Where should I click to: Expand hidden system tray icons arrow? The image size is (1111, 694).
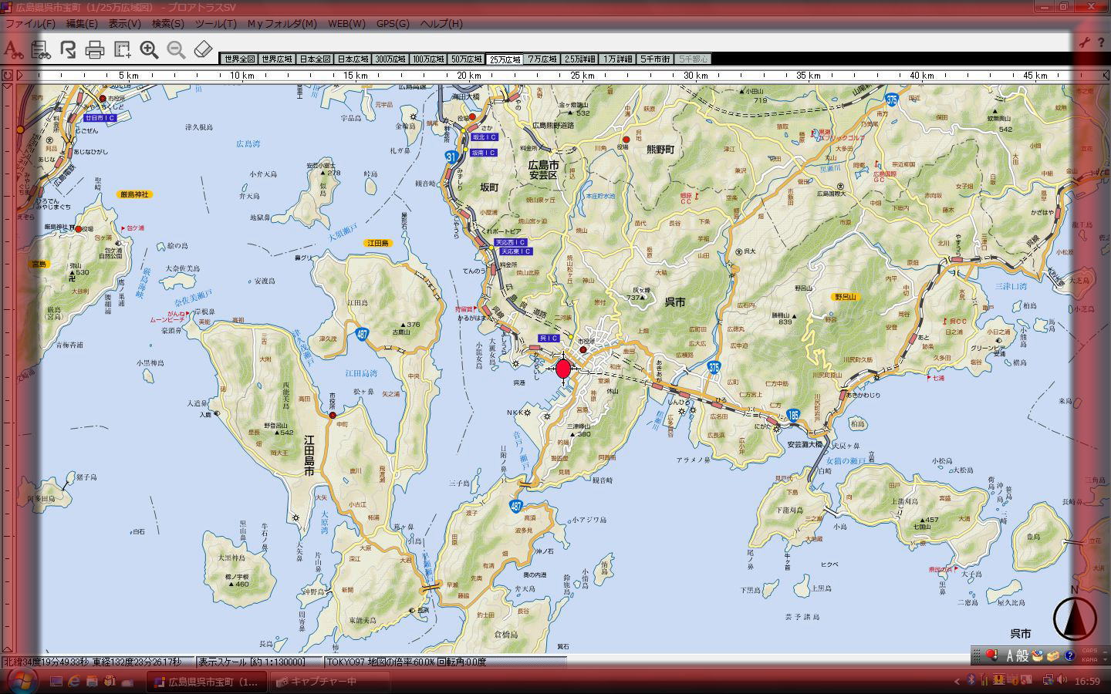click(x=957, y=680)
